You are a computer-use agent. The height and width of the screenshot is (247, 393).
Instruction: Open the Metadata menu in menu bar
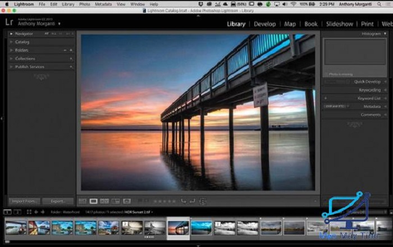pos(103,5)
